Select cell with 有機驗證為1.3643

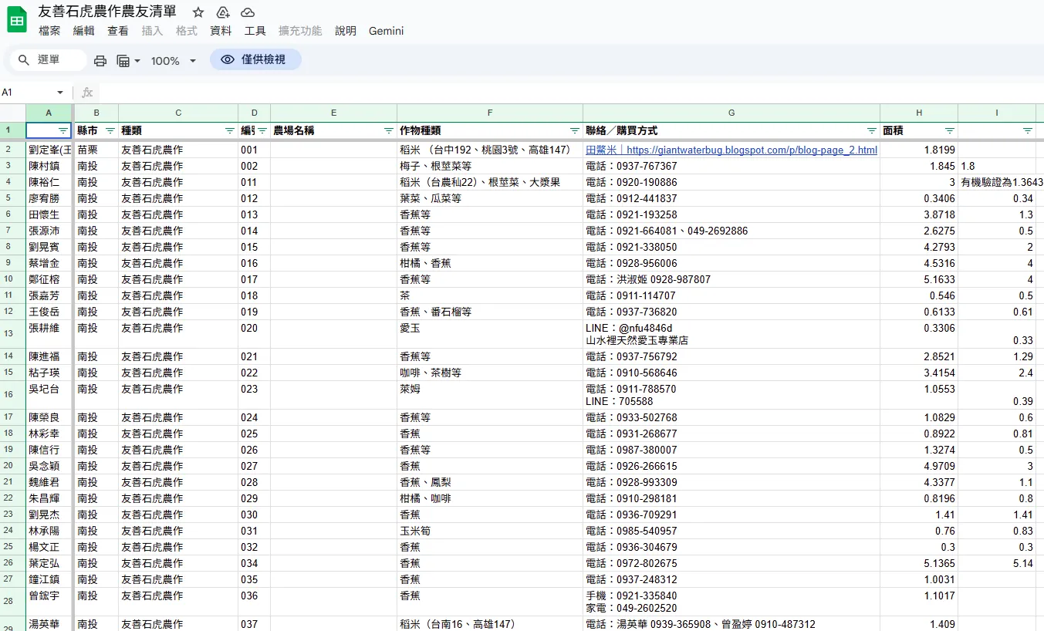[x=1001, y=182]
